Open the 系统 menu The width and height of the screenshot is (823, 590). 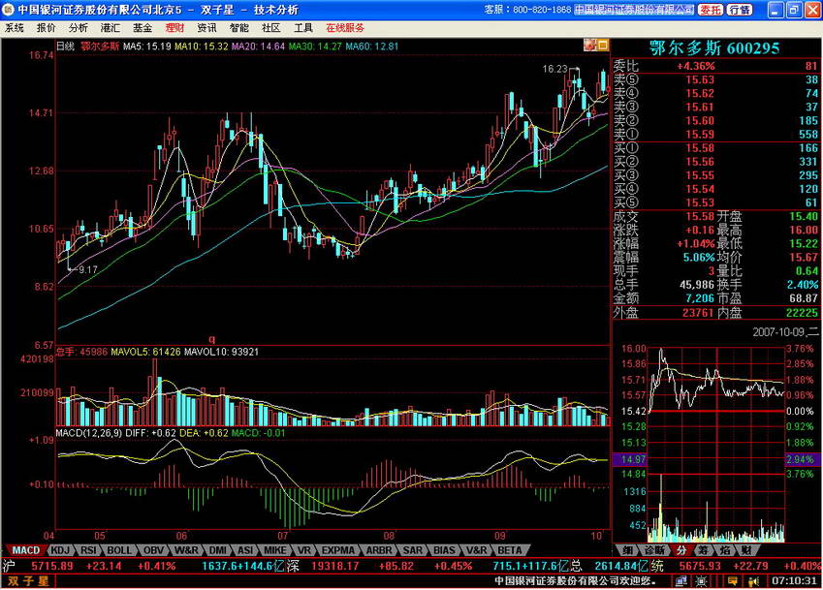pos(15,28)
